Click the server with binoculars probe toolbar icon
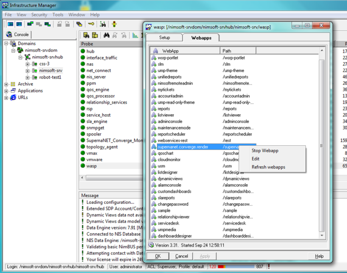The height and width of the screenshot is (273, 347). click(x=86, y=35)
